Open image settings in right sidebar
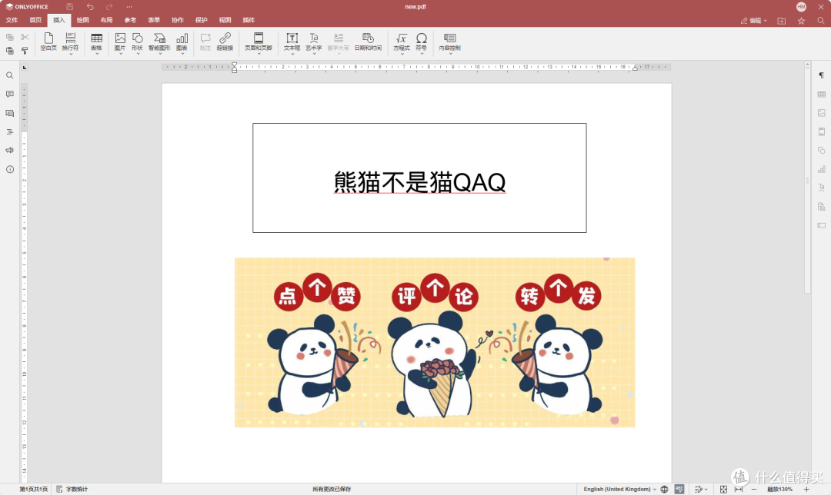831x495 pixels. click(822, 113)
